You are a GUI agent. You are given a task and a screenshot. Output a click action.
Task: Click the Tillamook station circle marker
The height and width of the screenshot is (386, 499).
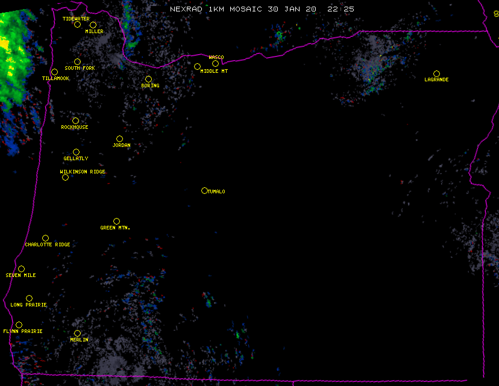click(x=54, y=72)
